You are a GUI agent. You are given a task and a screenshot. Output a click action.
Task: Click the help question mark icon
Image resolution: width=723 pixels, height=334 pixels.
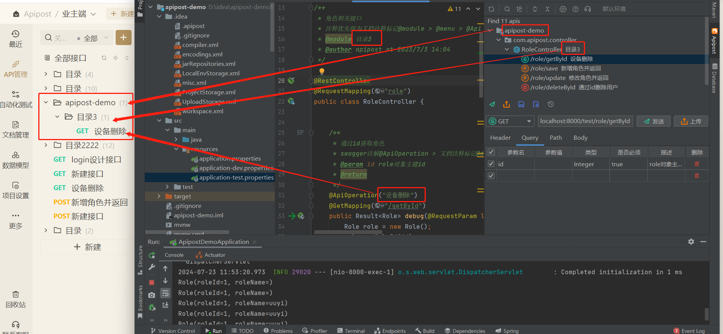click(576, 9)
